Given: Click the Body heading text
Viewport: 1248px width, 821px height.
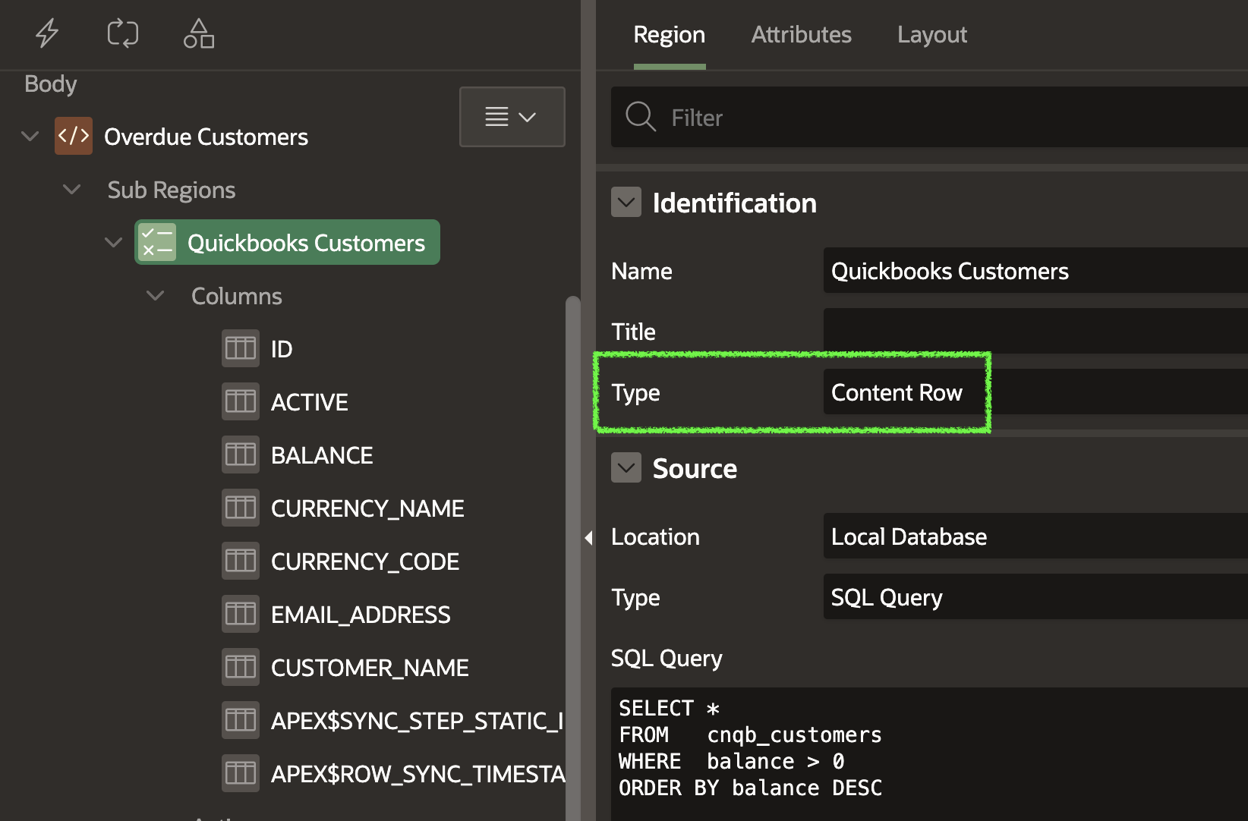Looking at the screenshot, I should [50, 83].
